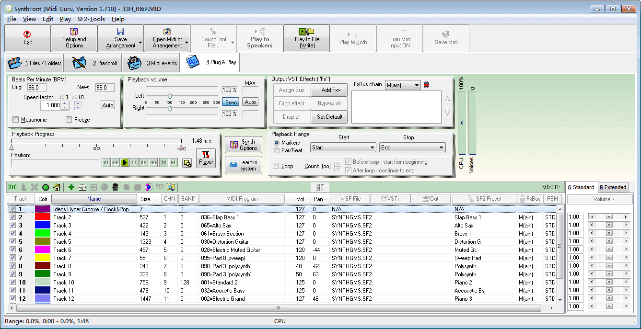The width and height of the screenshot is (641, 329).
Task: Open the SF2-Tools menu
Action: point(91,19)
